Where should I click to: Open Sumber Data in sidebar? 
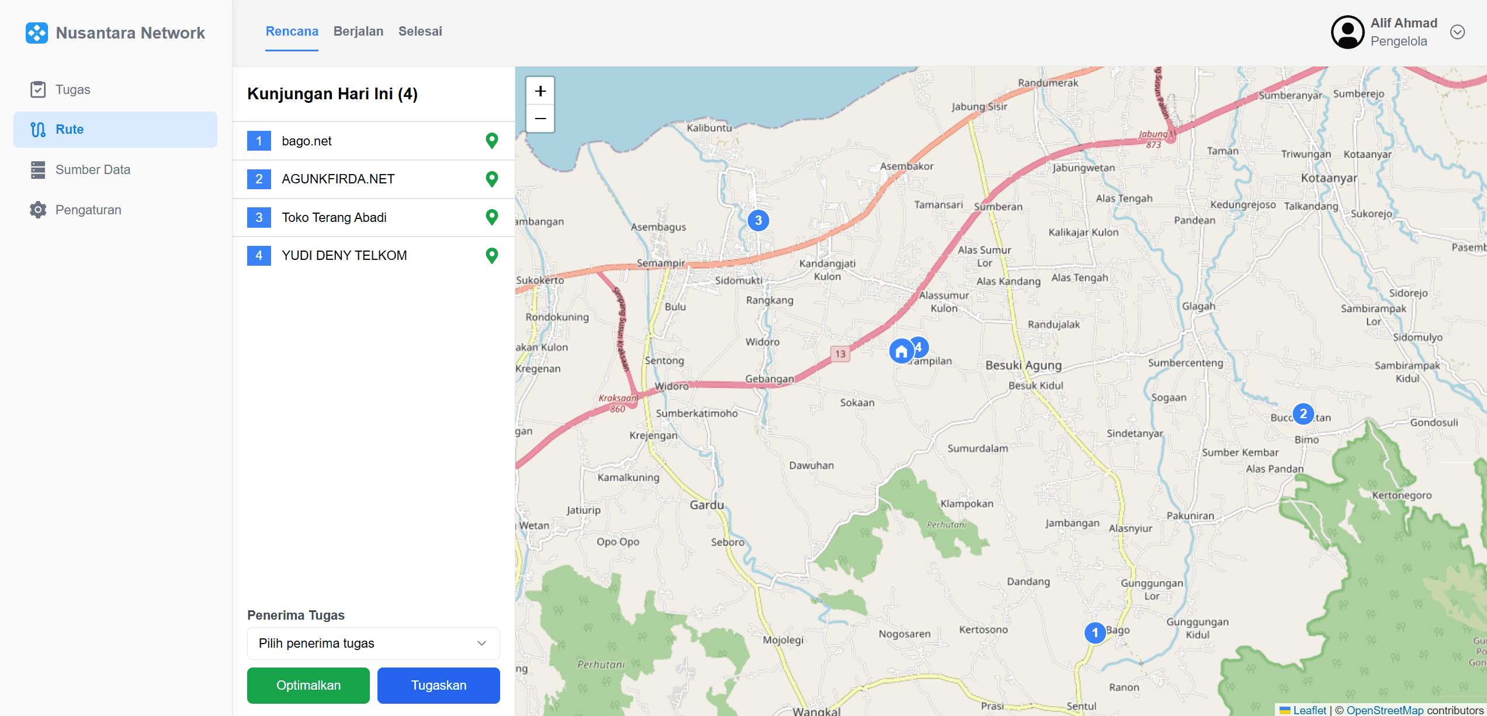(x=115, y=169)
